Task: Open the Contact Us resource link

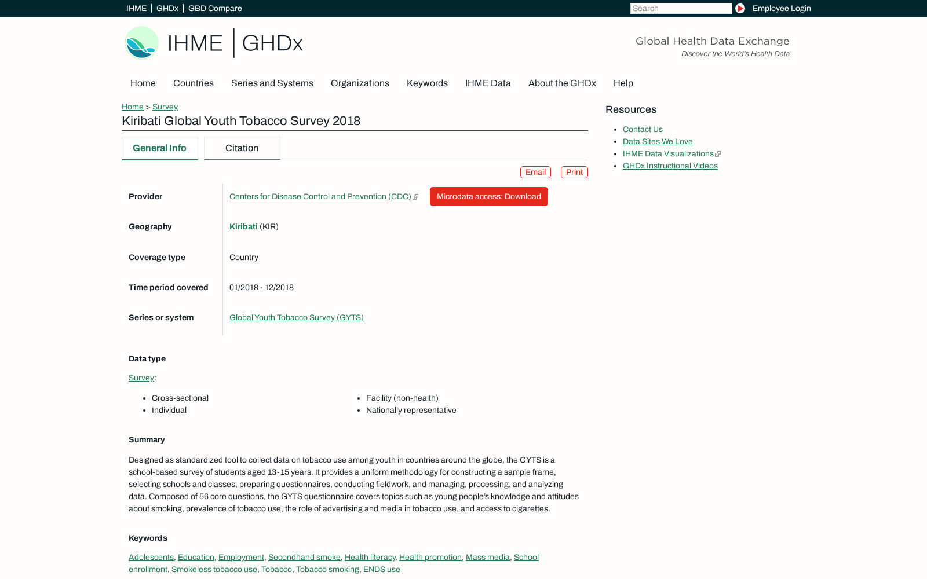Action: pyautogui.click(x=643, y=130)
